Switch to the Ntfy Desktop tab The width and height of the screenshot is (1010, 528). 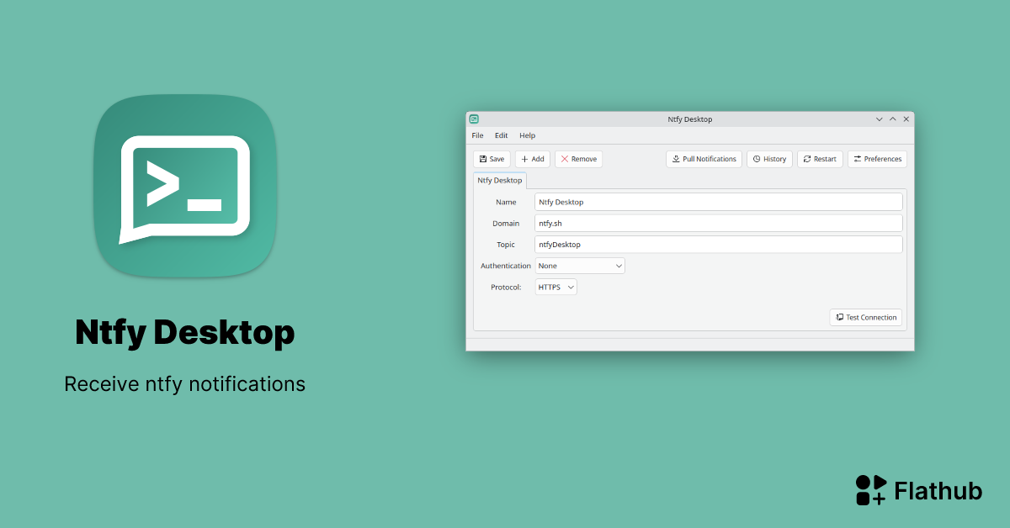[499, 180]
